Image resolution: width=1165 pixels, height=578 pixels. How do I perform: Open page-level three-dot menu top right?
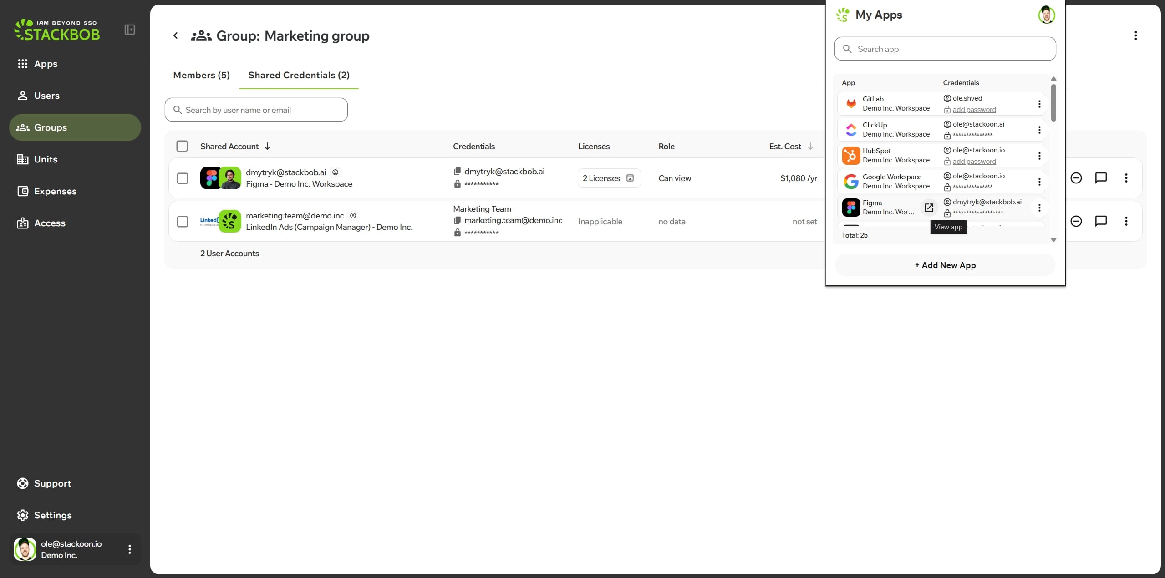pos(1136,35)
